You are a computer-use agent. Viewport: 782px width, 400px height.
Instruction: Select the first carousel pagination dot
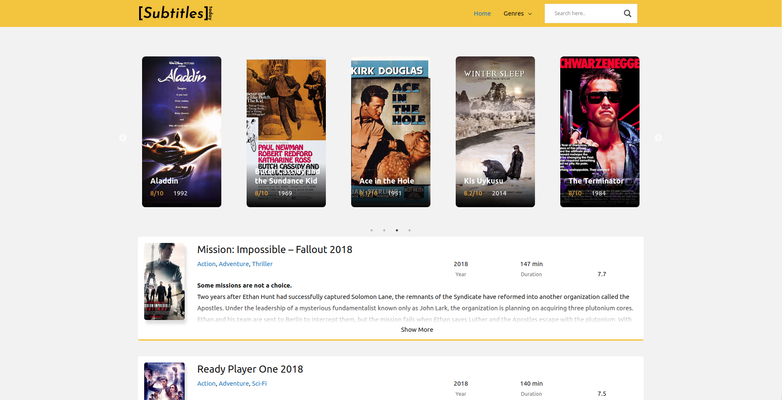click(371, 230)
